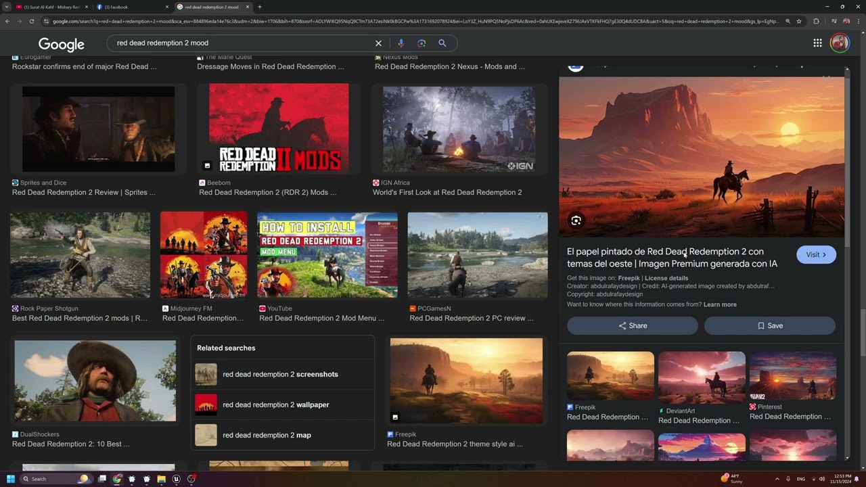Open the Rock Paper Shotgun mods thumbnail
The width and height of the screenshot is (866, 487).
click(x=80, y=255)
